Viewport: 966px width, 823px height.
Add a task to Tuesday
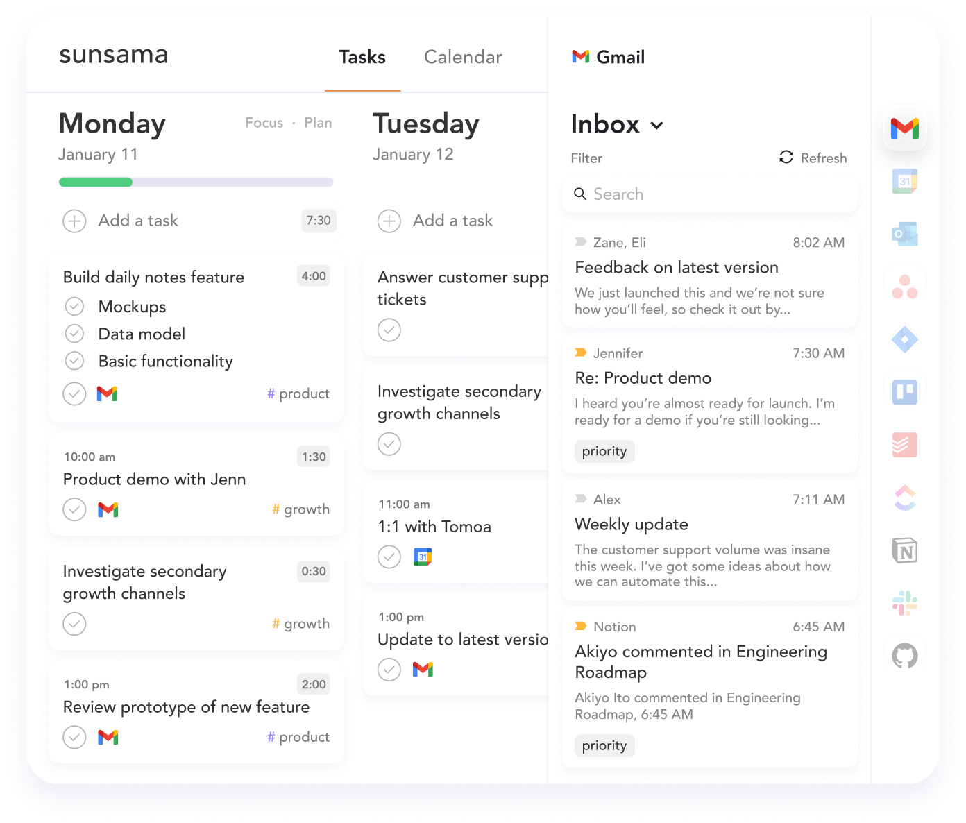[x=435, y=221]
